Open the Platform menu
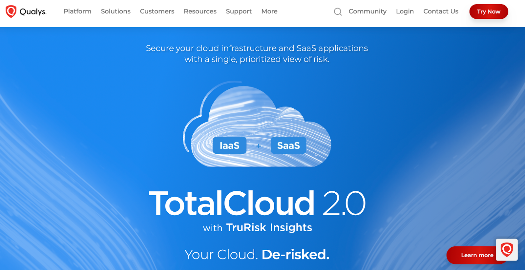Viewport: 525px width, 270px height. tap(77, 11)
